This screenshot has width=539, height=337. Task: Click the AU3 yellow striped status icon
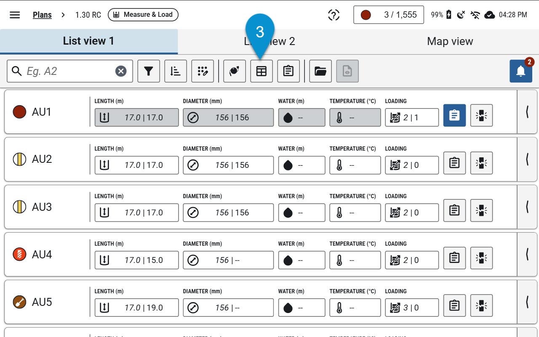20,207
